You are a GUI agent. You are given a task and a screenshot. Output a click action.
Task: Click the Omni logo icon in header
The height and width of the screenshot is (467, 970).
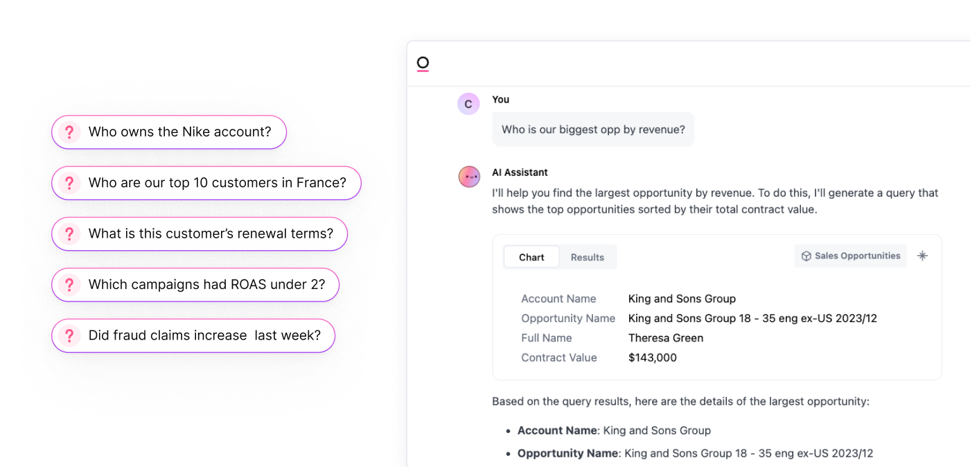(x=423, y=64)
